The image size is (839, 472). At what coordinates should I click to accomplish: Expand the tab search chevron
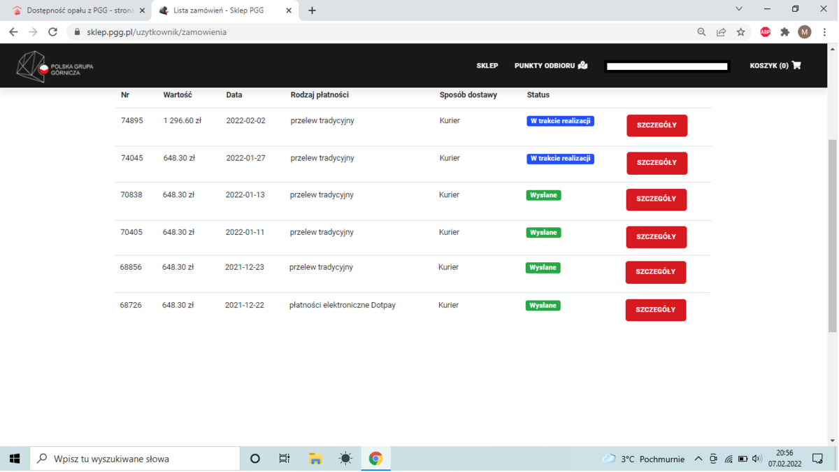point(738,10)
